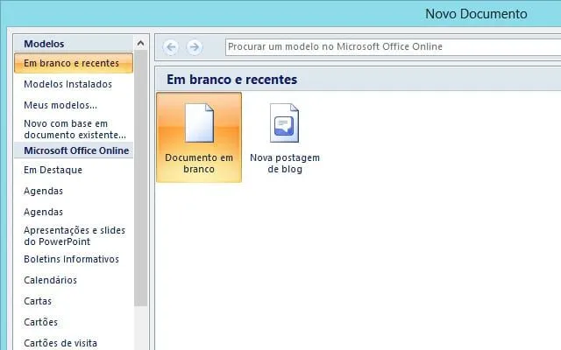Open Modelos Instalados category
This screenshot has width=561, height=350.
(67, 84)
